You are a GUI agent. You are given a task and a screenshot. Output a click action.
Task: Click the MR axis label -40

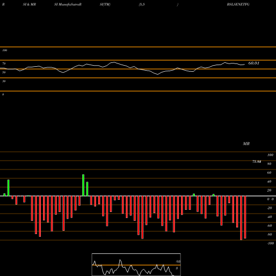pyautogui.click(x=269, y=217)
